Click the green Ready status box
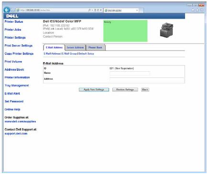 (125, 31)
